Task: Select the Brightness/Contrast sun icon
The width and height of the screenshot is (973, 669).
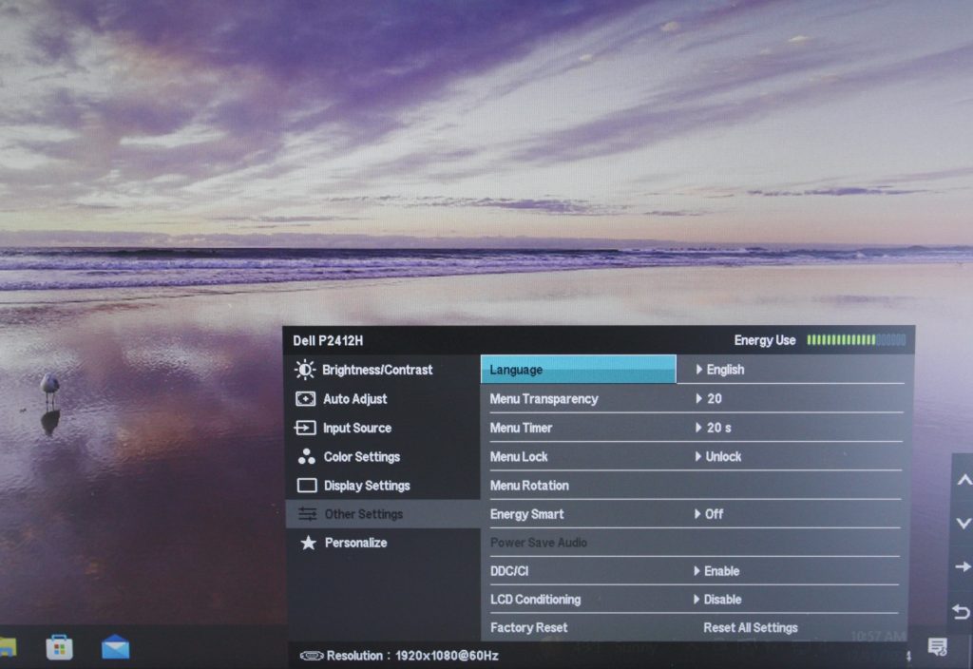Action: [x=305, y=370]
